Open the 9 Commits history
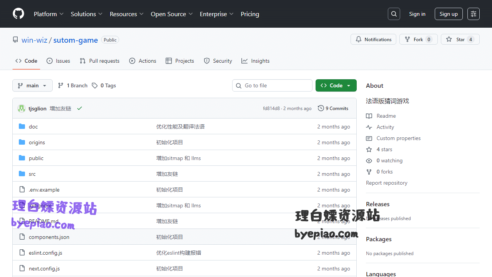This screenshot has height=277, width=492. click(333, 108)
